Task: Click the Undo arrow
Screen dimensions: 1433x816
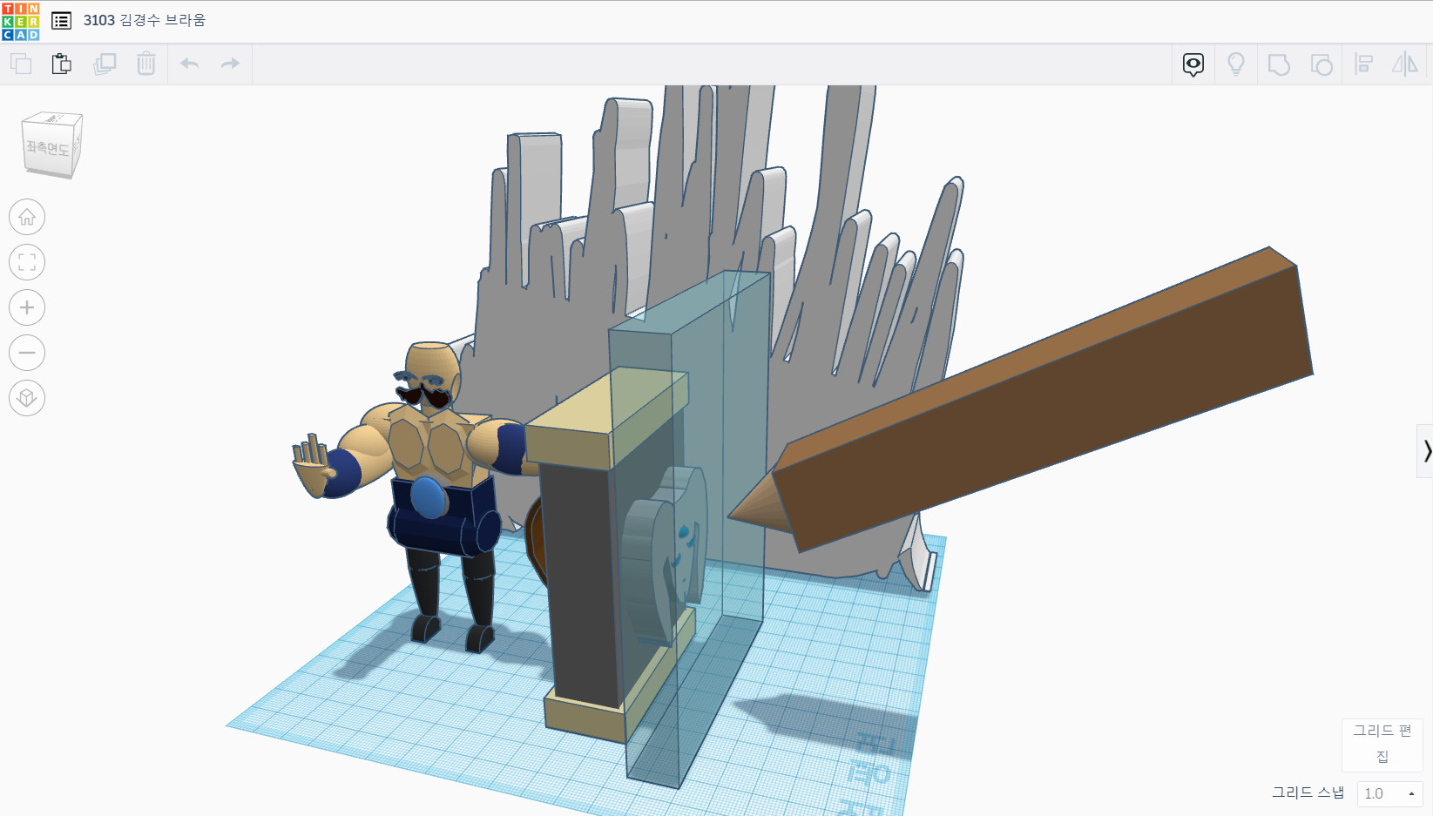Action: (x=190, y=64)
